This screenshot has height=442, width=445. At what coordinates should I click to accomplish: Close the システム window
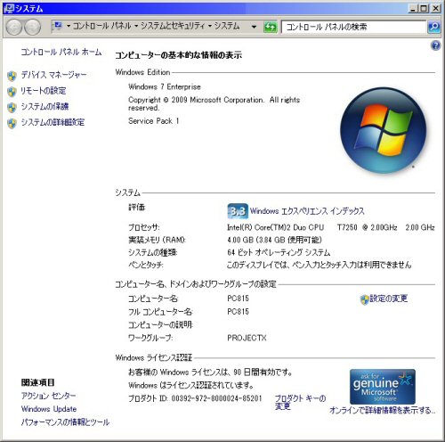pos(435,8)
